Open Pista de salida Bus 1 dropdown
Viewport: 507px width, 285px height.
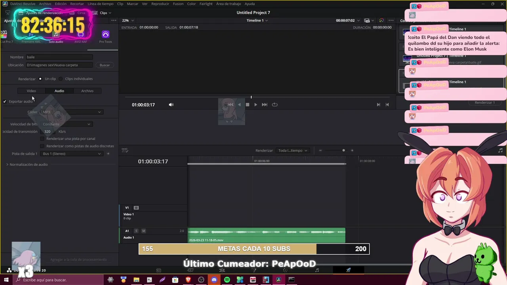(72, 154)
